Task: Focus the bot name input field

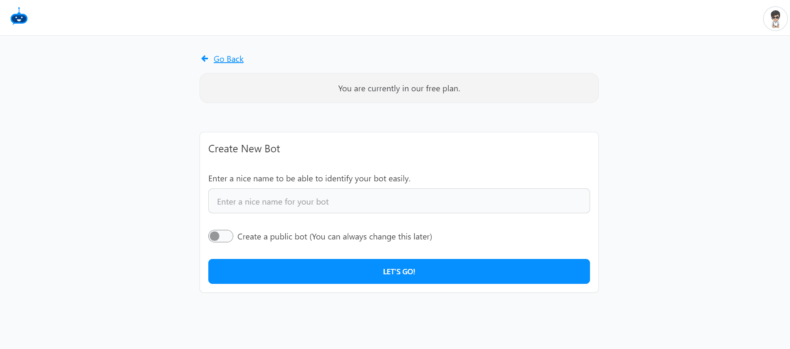Action: point(399,201)
